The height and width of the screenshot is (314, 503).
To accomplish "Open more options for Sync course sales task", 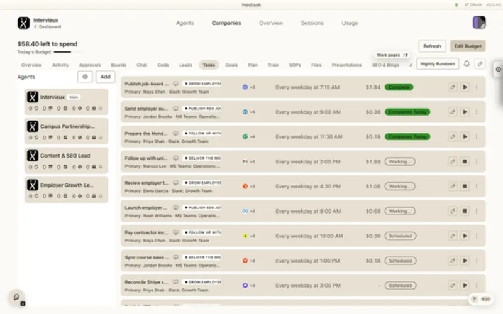I will point(477,261).
